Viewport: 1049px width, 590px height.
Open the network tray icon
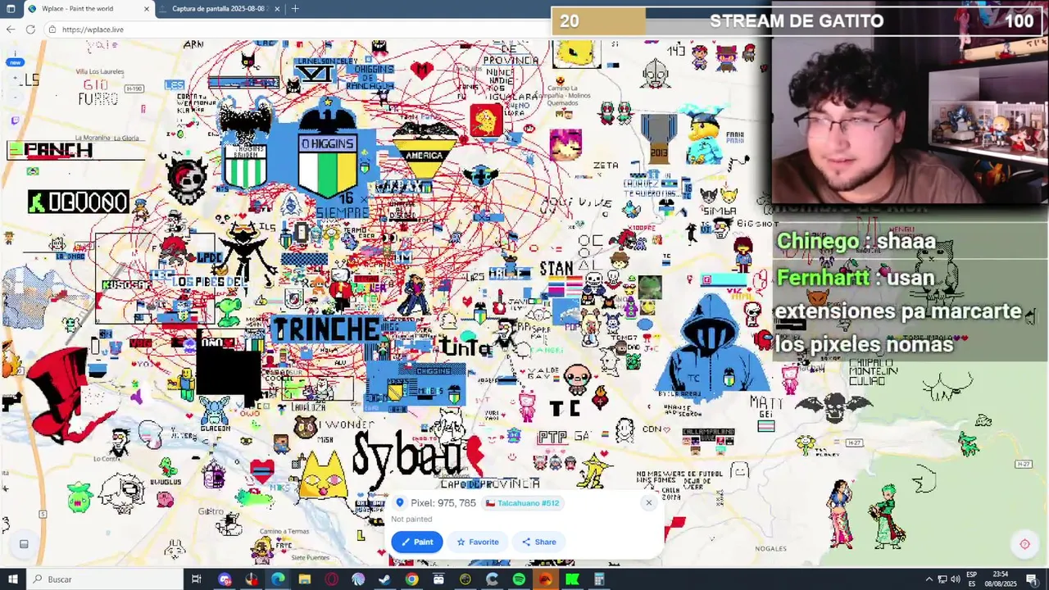[x=942, y=579]
